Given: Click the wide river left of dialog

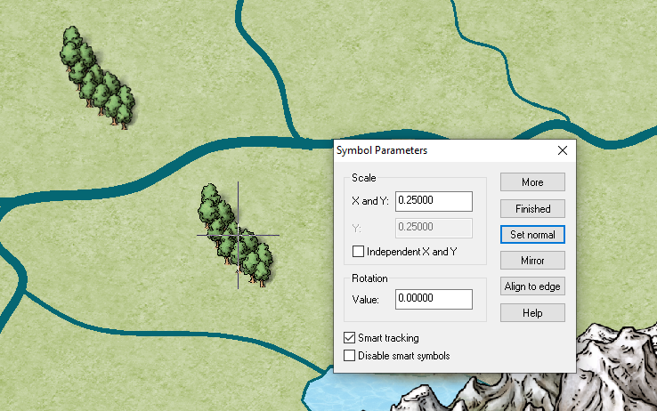Looking at the screenshot, I should click(x=178, y=160).
